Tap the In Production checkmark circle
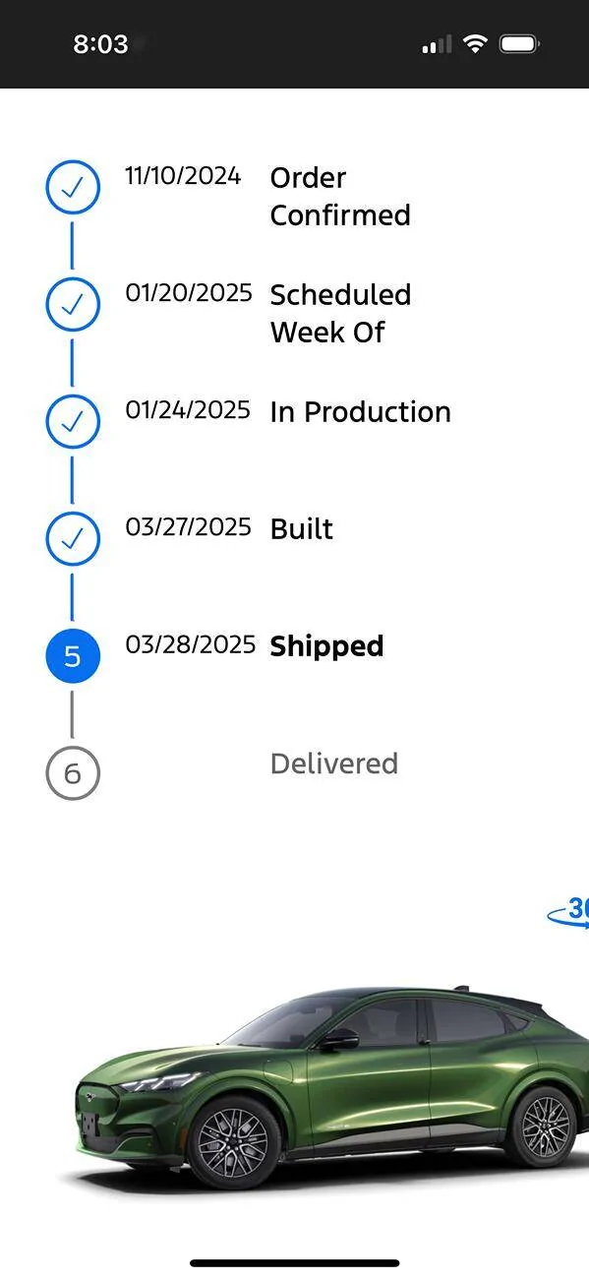589x1279 pixels. pos(73,421)
